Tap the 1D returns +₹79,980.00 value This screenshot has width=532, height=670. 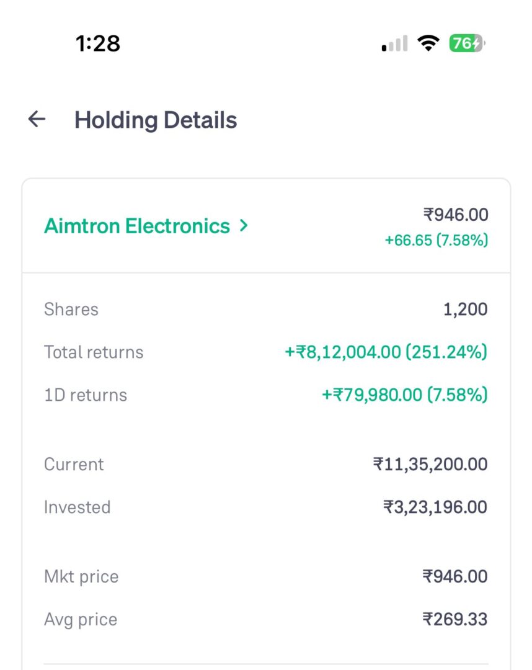coord(404,395)
